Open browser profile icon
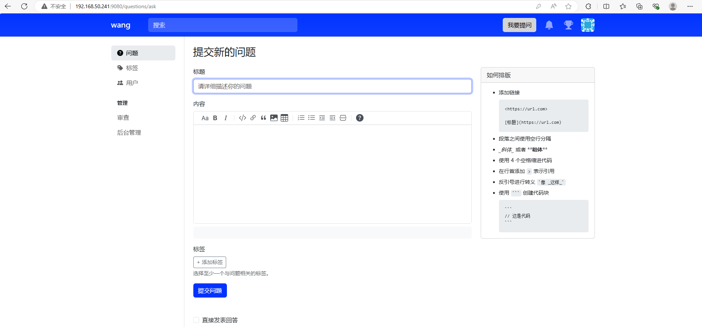 [673, 6]
